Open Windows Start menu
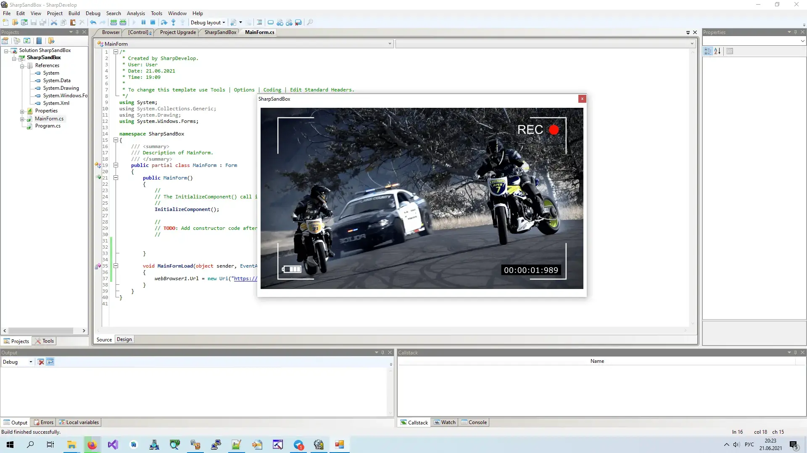This screenshot has width=807, height=453. point(10,445)
